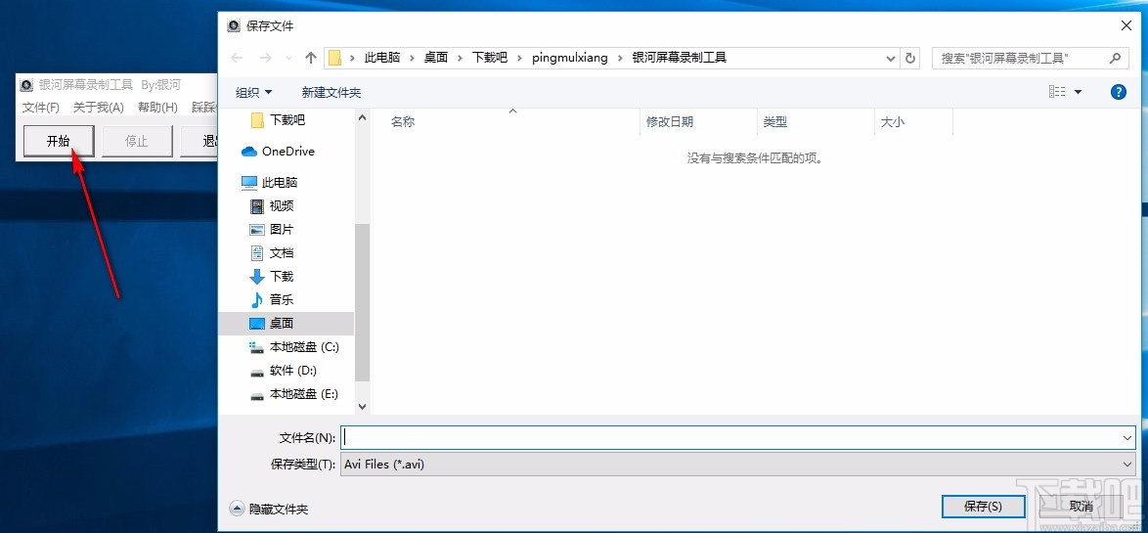Open 帮助(H) menu in recorder window
Viewport: 1148px width, 533px height.
[x=158, y=108]
